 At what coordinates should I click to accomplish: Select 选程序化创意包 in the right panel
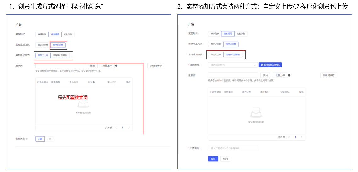click(233, 55)
